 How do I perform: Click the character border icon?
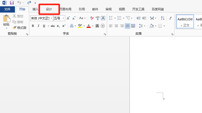click(103, 18)
